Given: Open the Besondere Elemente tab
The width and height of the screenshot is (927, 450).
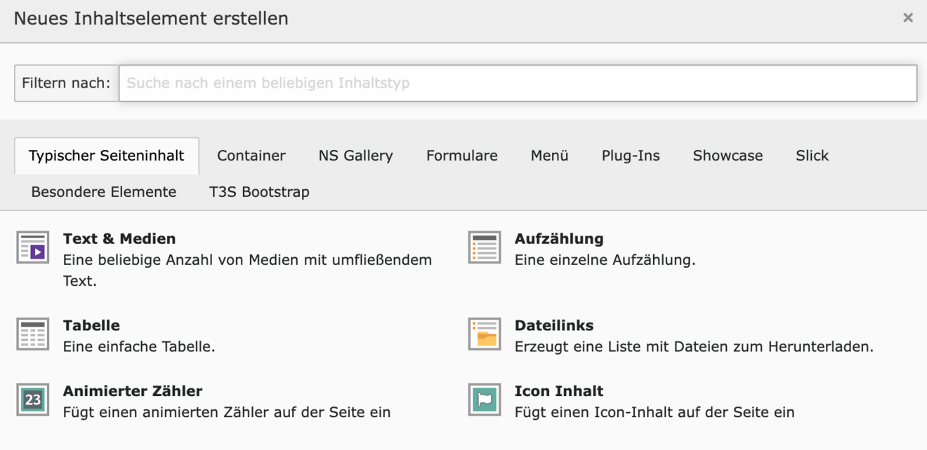Looking at the screenshot, I should click(x=104, y=192).
